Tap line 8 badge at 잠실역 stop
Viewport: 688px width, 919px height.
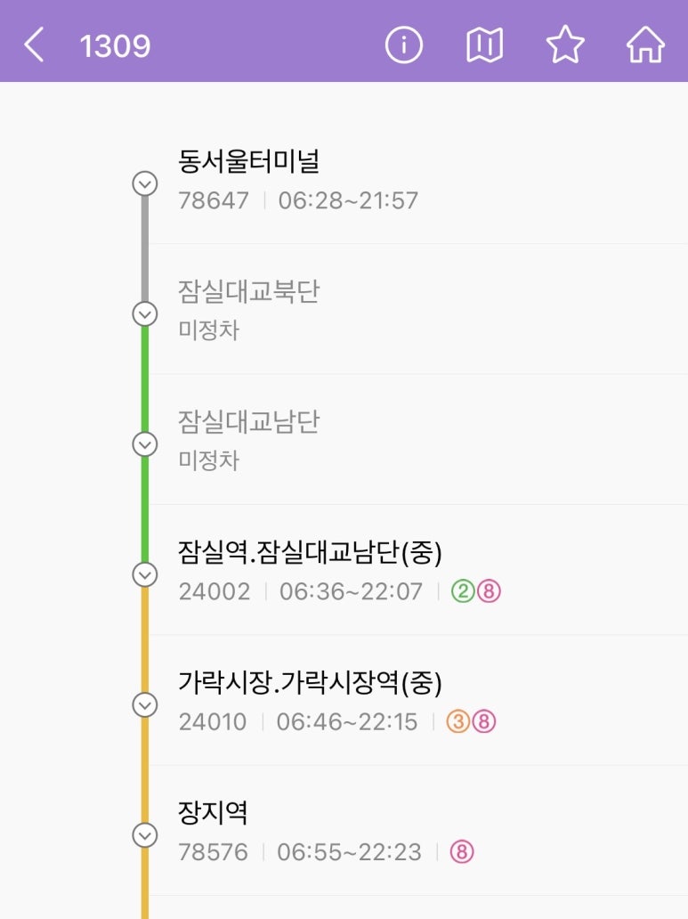tap(489, 592)
